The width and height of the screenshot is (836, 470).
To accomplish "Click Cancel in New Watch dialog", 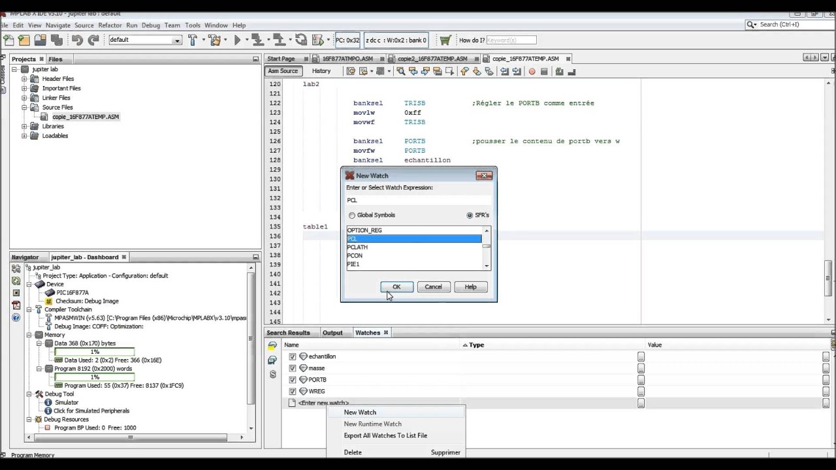I will pos(433,287).
